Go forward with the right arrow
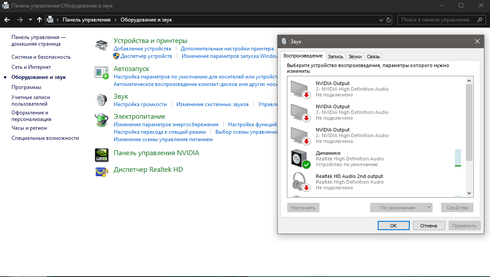490x277 pixels. tap(20, 20)
